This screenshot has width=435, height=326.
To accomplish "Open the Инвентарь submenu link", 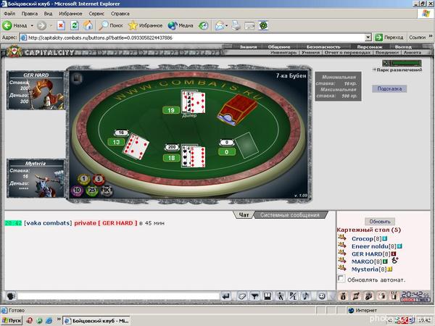I will [283, 52].
